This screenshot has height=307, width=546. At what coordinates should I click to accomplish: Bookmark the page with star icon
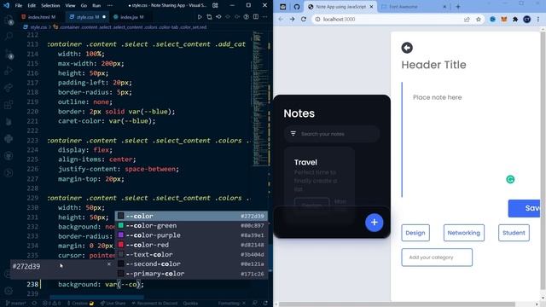[x=479, y=19]
